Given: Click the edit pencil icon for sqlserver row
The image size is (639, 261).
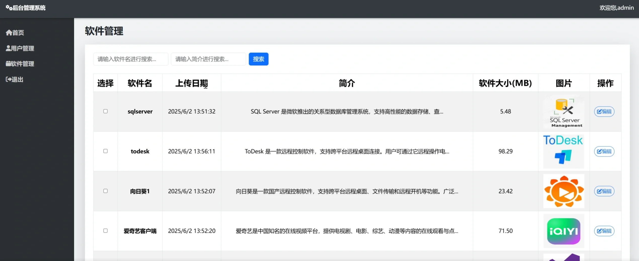Looking at the screenshot, I should (x=600, y=111).
